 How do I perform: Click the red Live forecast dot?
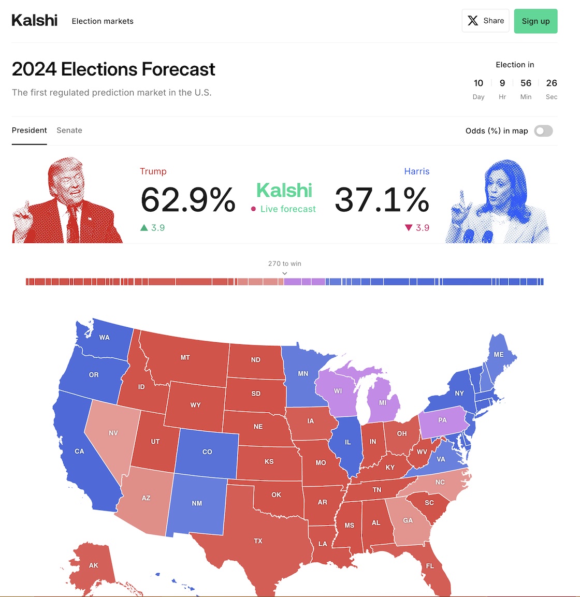click(x=253, y=209)
